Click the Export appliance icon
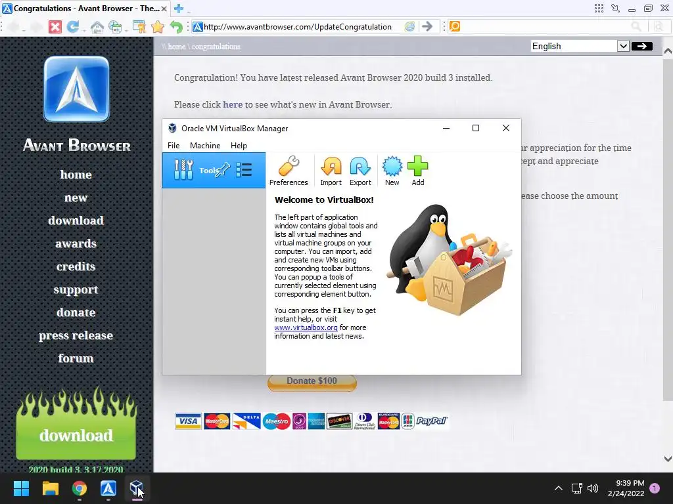This screenshot has height=504, width=673. tap(360, 171)
